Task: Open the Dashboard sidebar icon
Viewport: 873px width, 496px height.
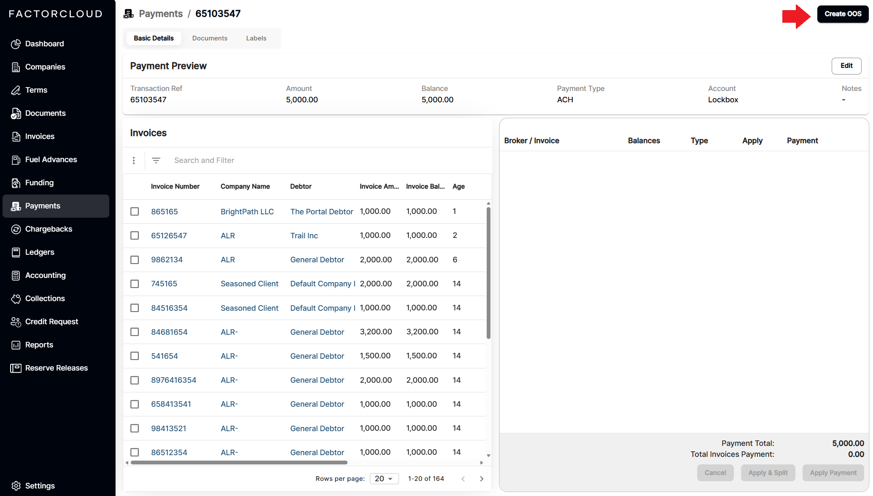Action: click(16, 44)
